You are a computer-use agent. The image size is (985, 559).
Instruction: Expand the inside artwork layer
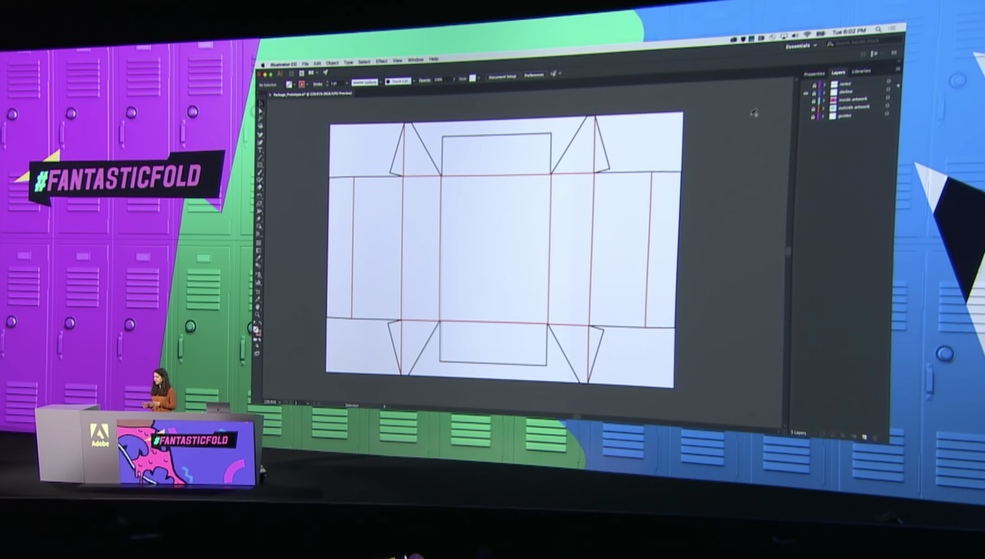coord(824,101)
